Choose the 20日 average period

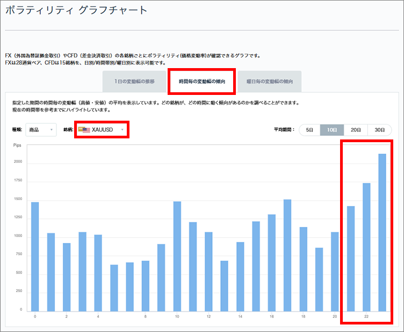356,130
